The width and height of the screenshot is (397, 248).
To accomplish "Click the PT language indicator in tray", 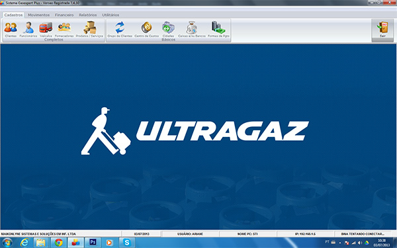I will 327,243.
